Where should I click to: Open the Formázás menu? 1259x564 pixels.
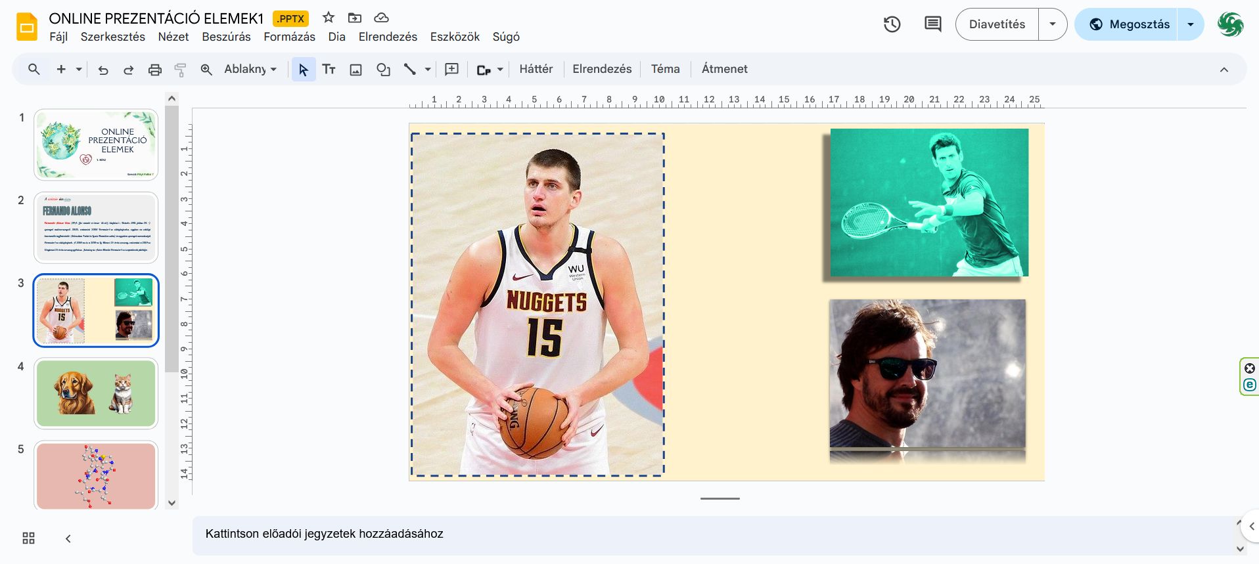[x=290, y=37]
